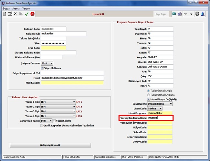Click the Kayıt Bilgisi button

161,14
